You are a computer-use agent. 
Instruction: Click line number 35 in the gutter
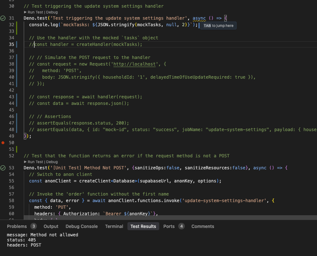tap(12, 44)
